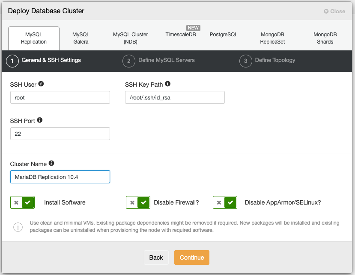This screenshot has height=275, width=355.
Task: Open the PostgreSQL tab
Action: (224, 35)
